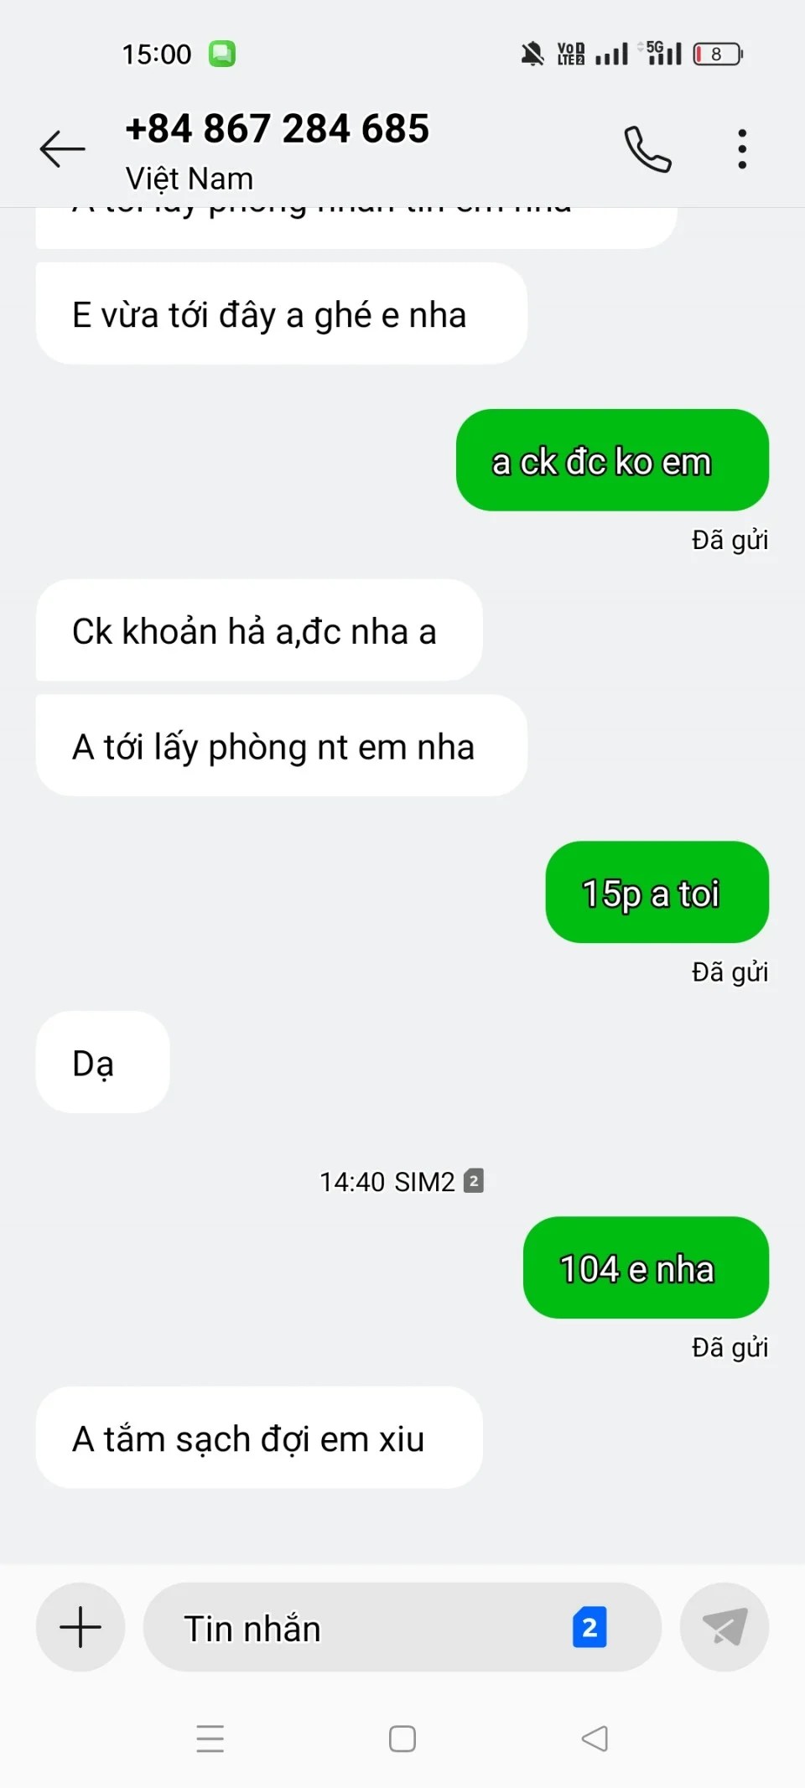
Task: Tap the back arrow icon
Action: click(x=63, y=149)
